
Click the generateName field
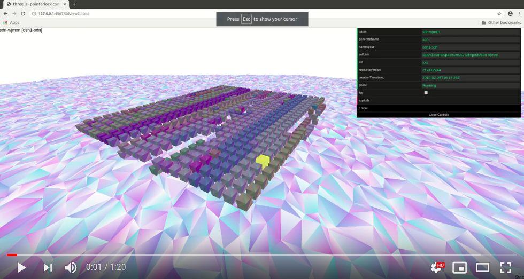point(471,39)
